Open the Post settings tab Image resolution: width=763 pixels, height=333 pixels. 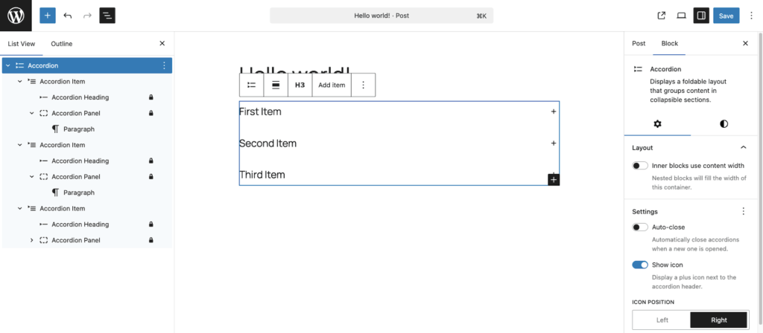point(639,44)
